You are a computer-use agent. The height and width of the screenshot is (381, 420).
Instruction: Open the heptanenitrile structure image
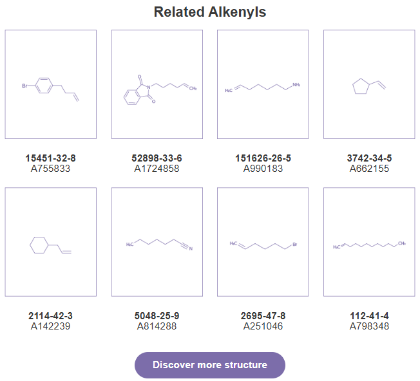pyautogui.click(x=157, y=242)
